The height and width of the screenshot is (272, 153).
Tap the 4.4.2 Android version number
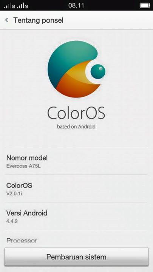(12, 221)
